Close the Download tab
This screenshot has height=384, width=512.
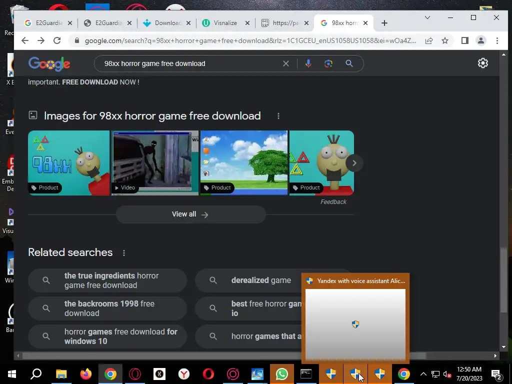click(x=188, y=23)
